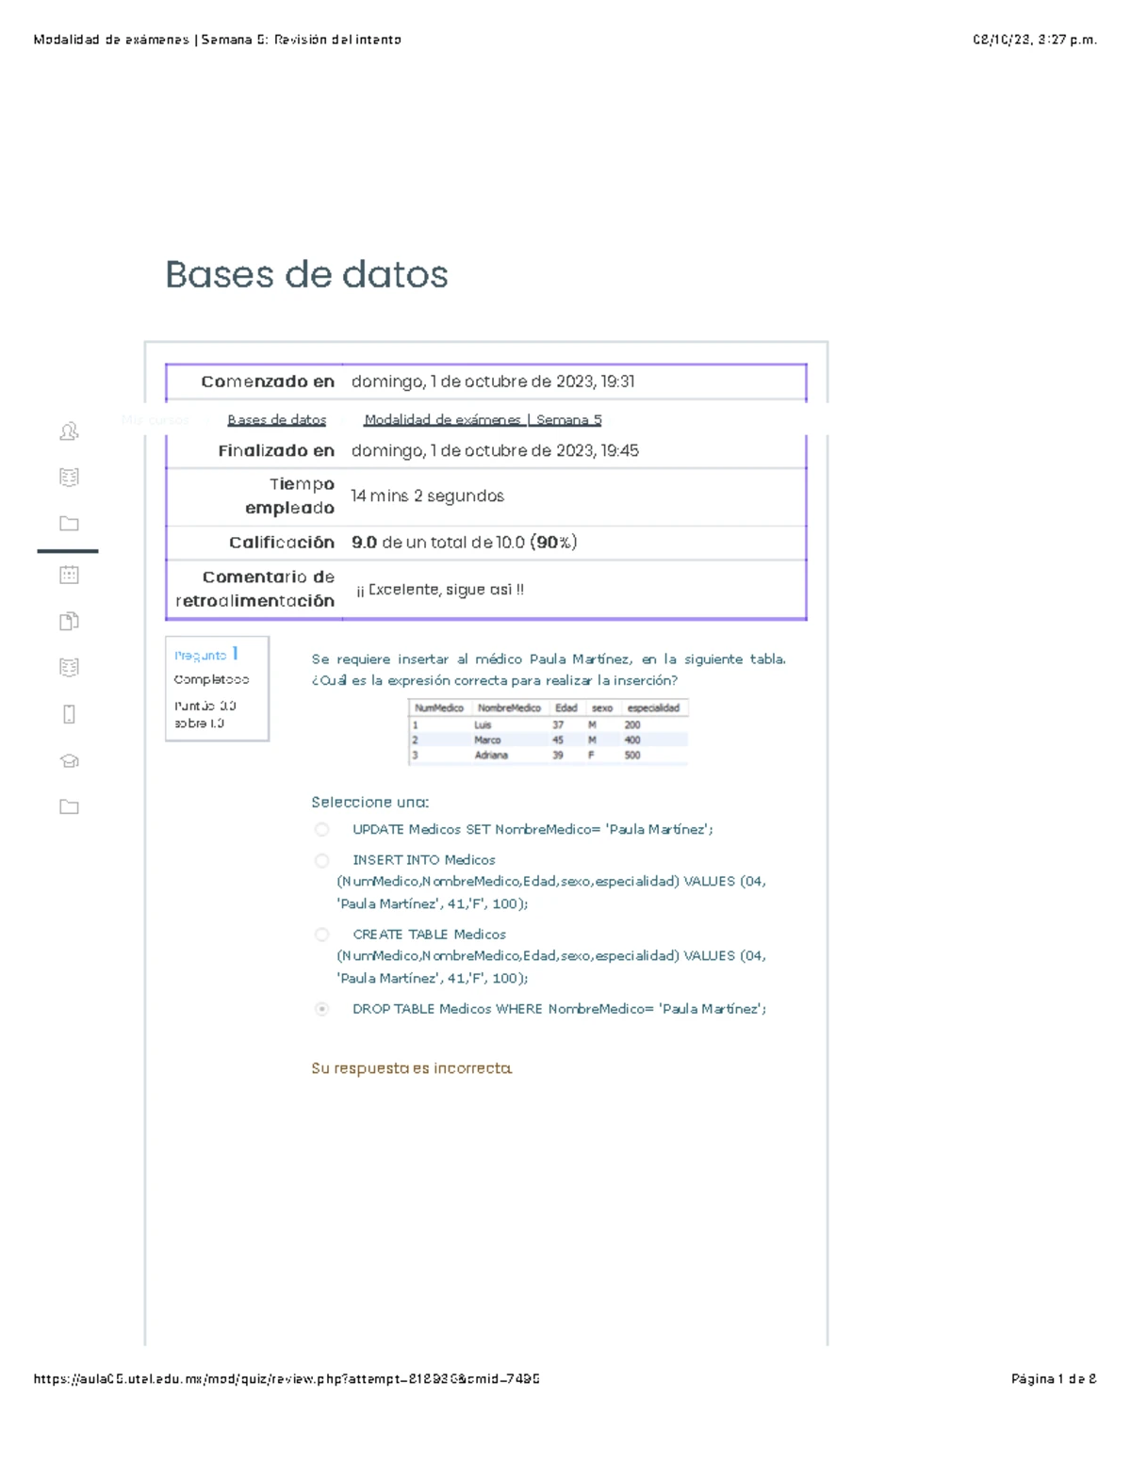Go to Mis cursos in the breadcrumb
1131x1463 pixels.
coord(155,420)
